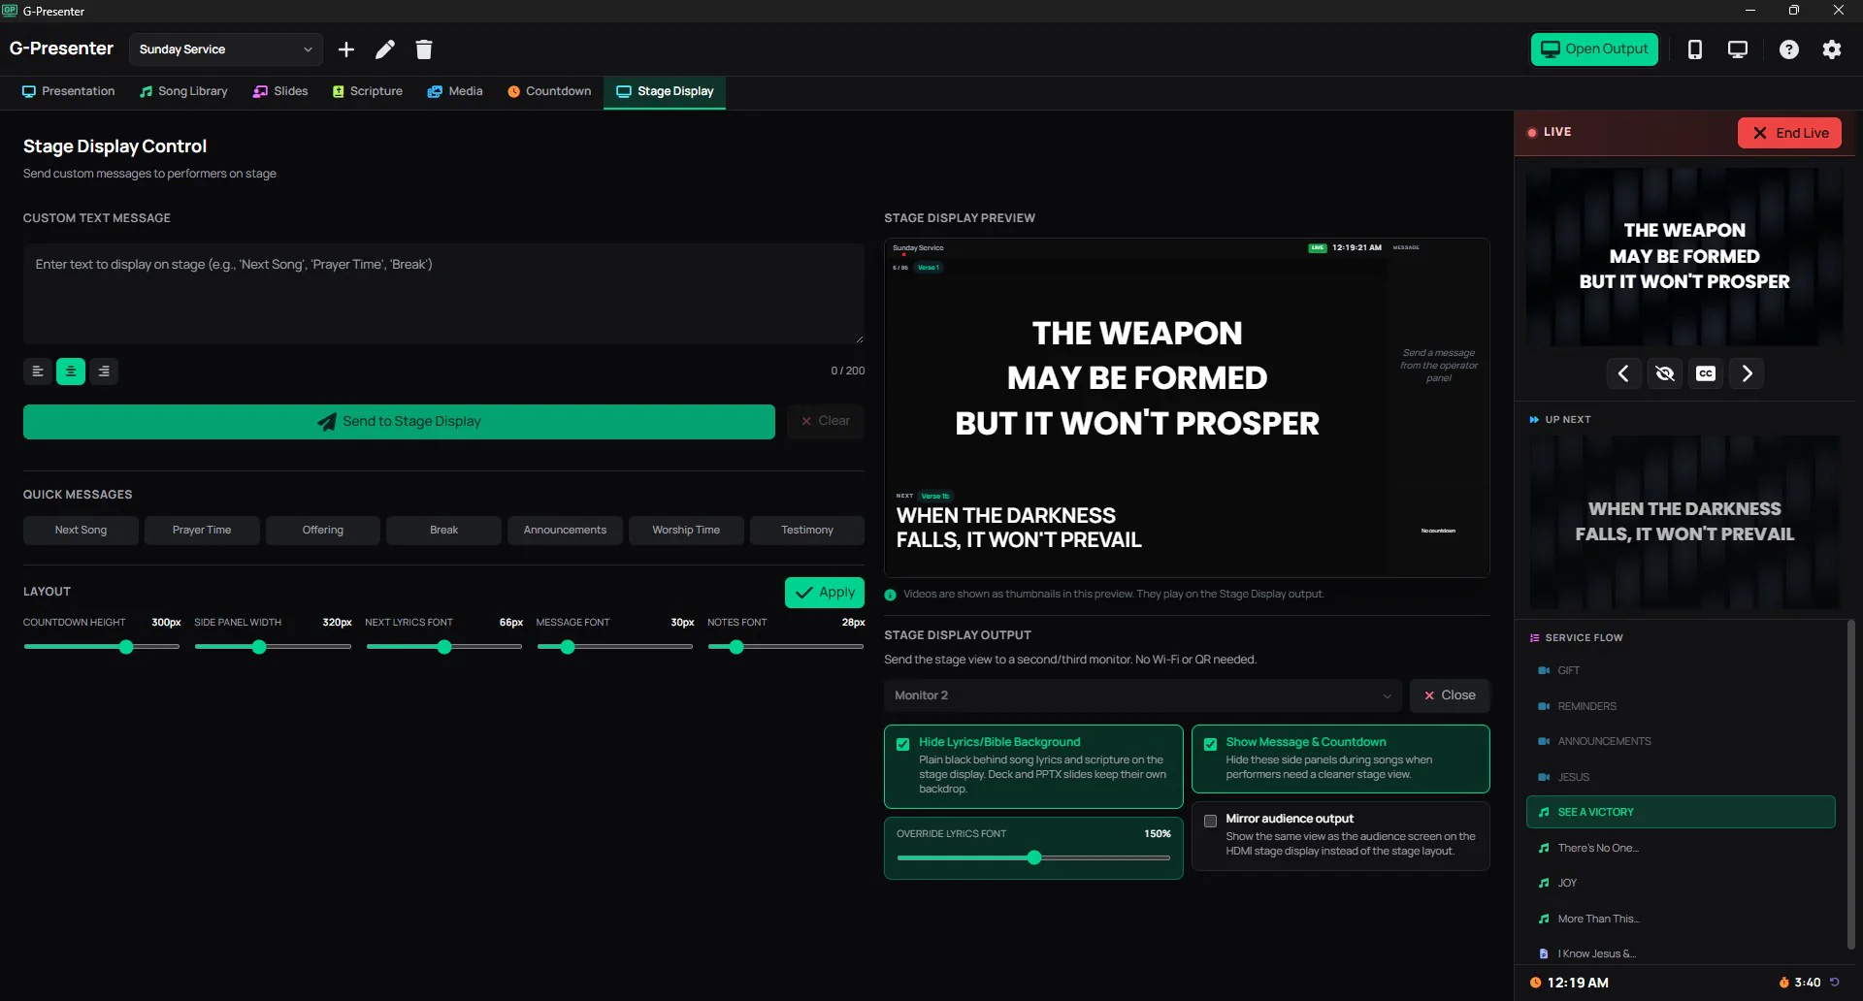The height and width of the screenshot is (1001, 1863).
Task: Click the timer icon beside 3:40
Action: coord(1783,983)
